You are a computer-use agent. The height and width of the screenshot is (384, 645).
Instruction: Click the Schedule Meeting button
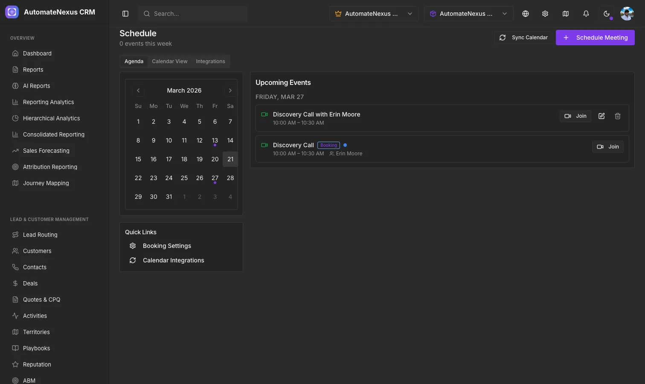595,38
